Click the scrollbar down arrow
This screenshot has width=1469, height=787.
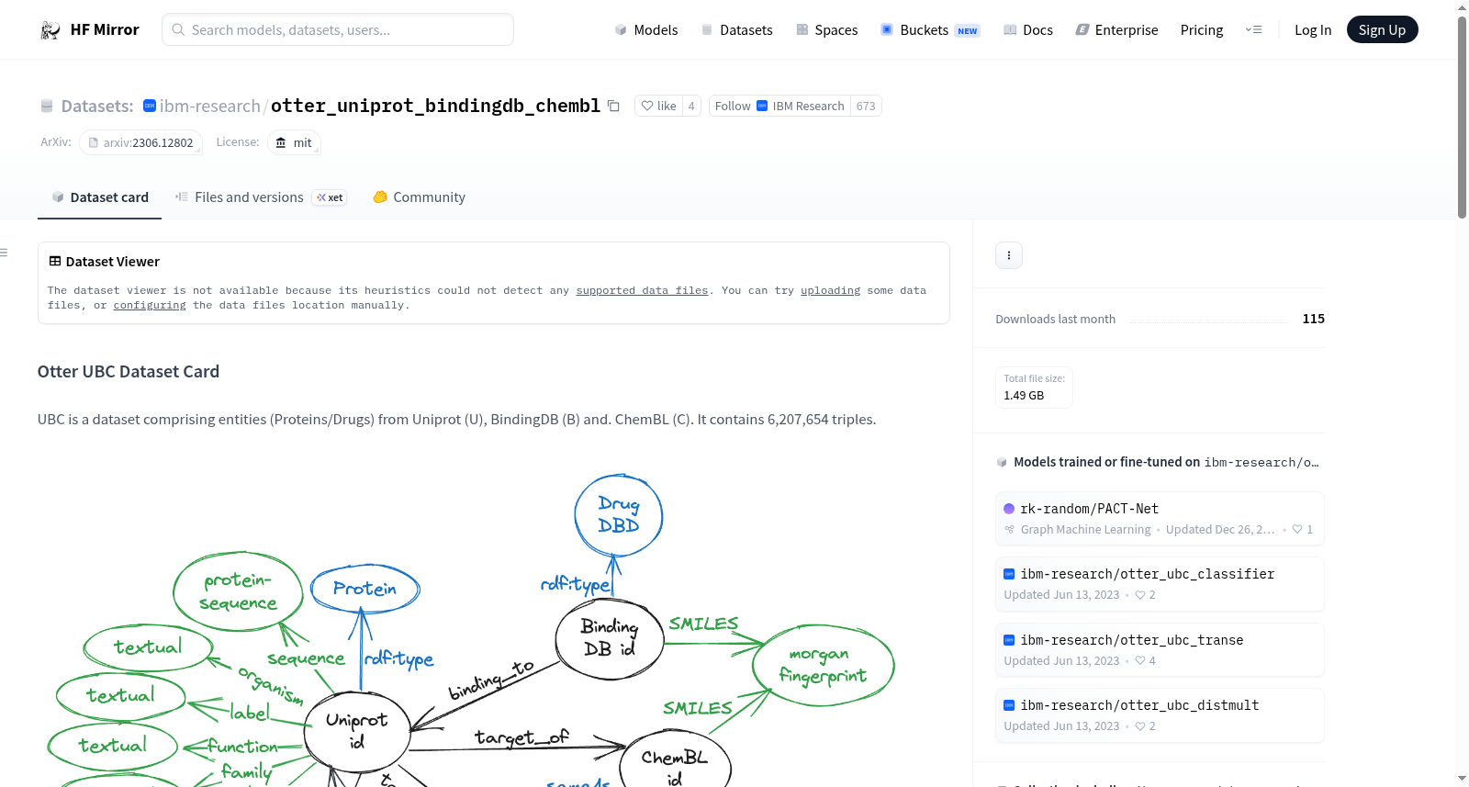pyautogui.click(x=1462, y=779)
